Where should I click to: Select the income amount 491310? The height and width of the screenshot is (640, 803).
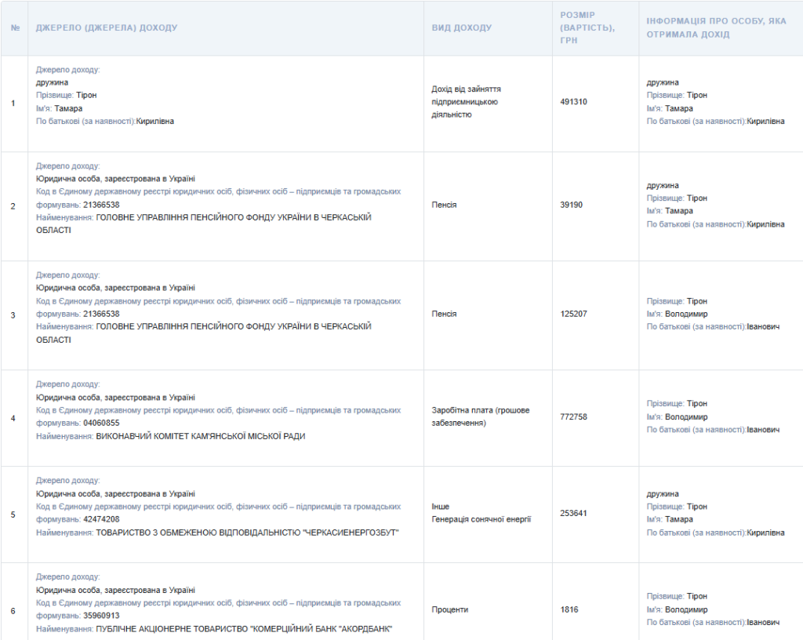click(573, 102)
